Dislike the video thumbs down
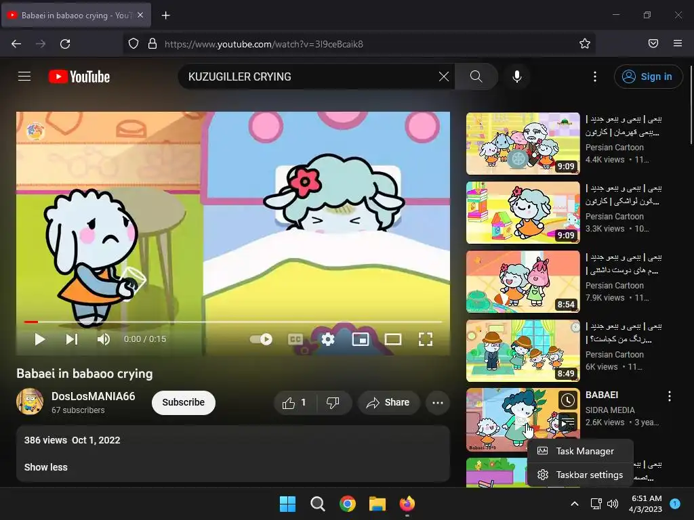The height and width of the screenshot is (520, 694). coord(333,402)
